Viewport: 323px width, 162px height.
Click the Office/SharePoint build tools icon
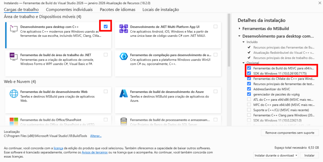(14, 121)
